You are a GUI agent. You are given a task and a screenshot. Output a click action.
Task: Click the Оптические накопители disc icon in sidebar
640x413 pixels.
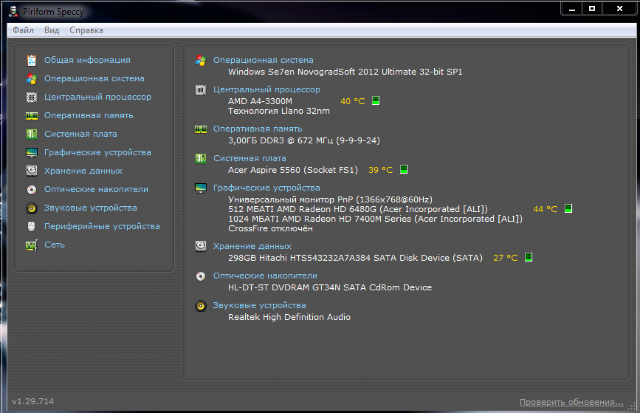click(32, 190)
